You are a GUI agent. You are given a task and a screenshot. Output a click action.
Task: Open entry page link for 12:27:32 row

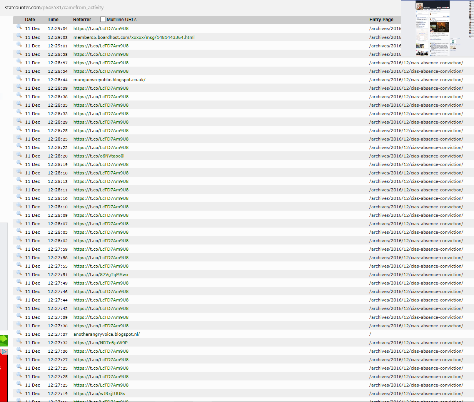click(416, 343)
